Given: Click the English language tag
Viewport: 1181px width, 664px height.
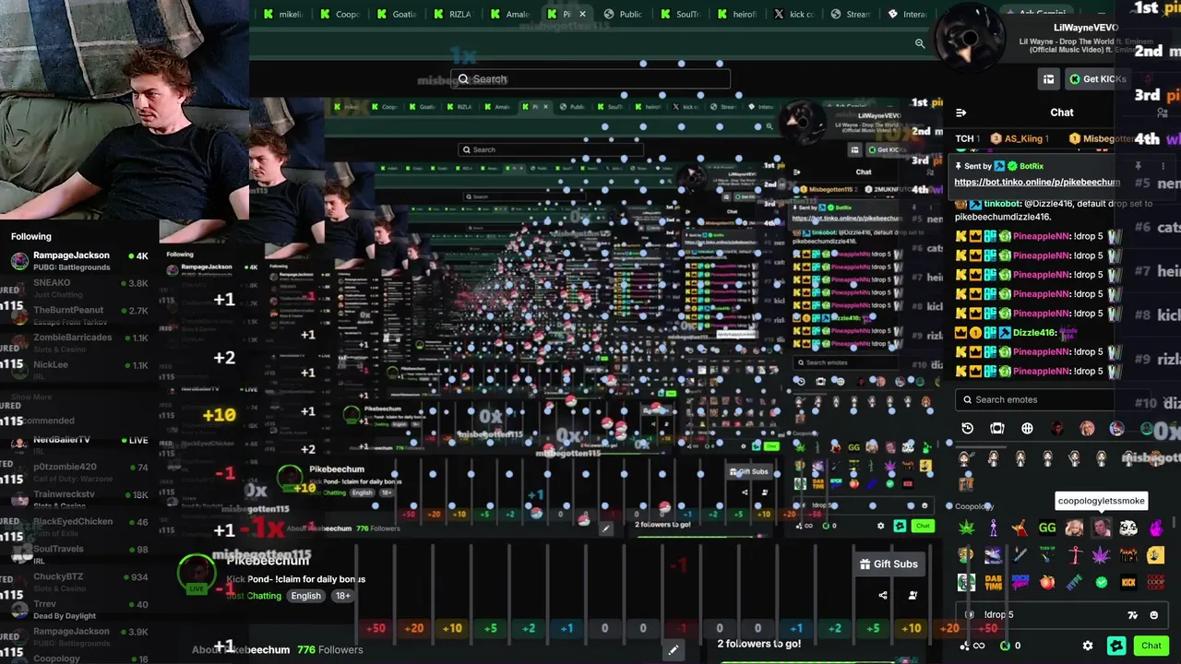Looking at the screenshot, I should pyautogui.click(x=306, y=596).
